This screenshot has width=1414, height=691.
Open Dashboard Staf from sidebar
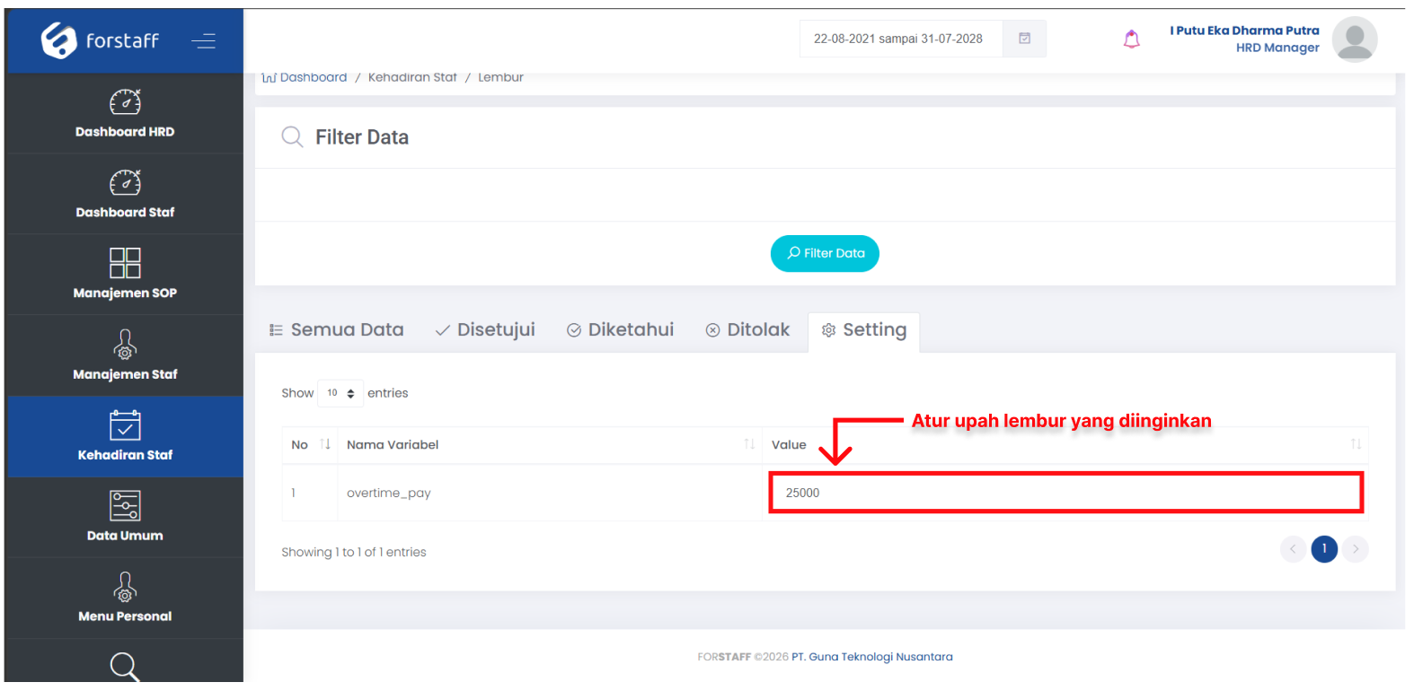pos(125,195)
